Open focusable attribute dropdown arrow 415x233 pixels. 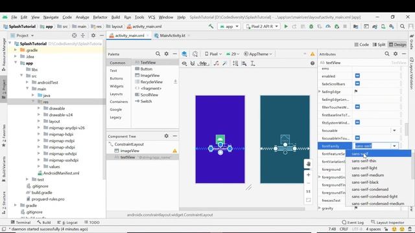(x=394, y=131)
